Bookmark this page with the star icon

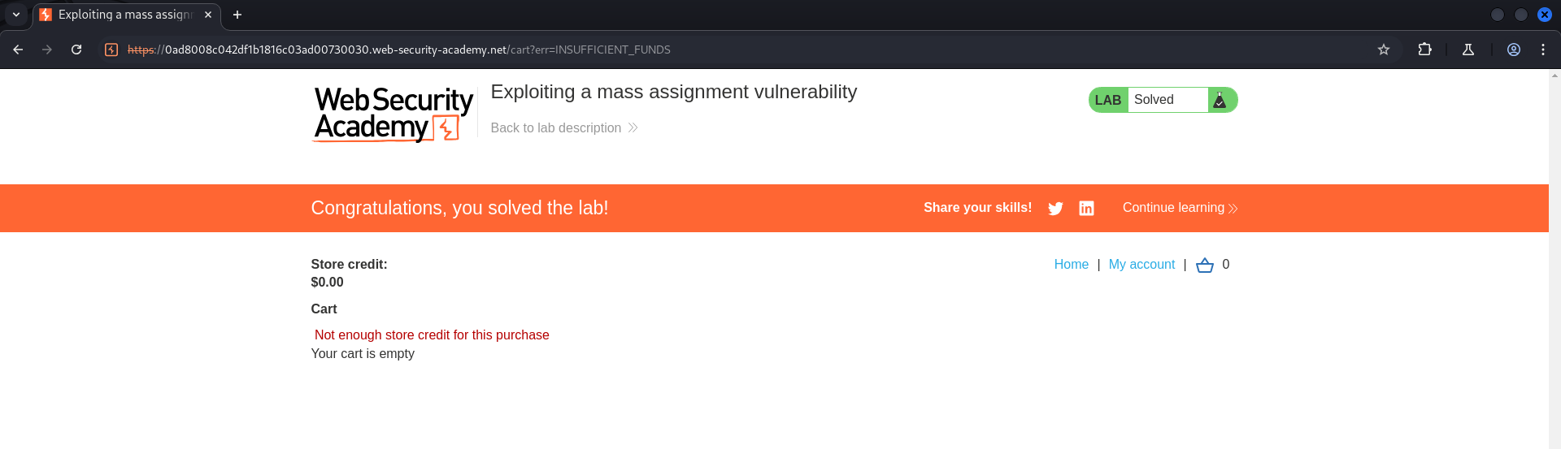[x=1384, y=50]
